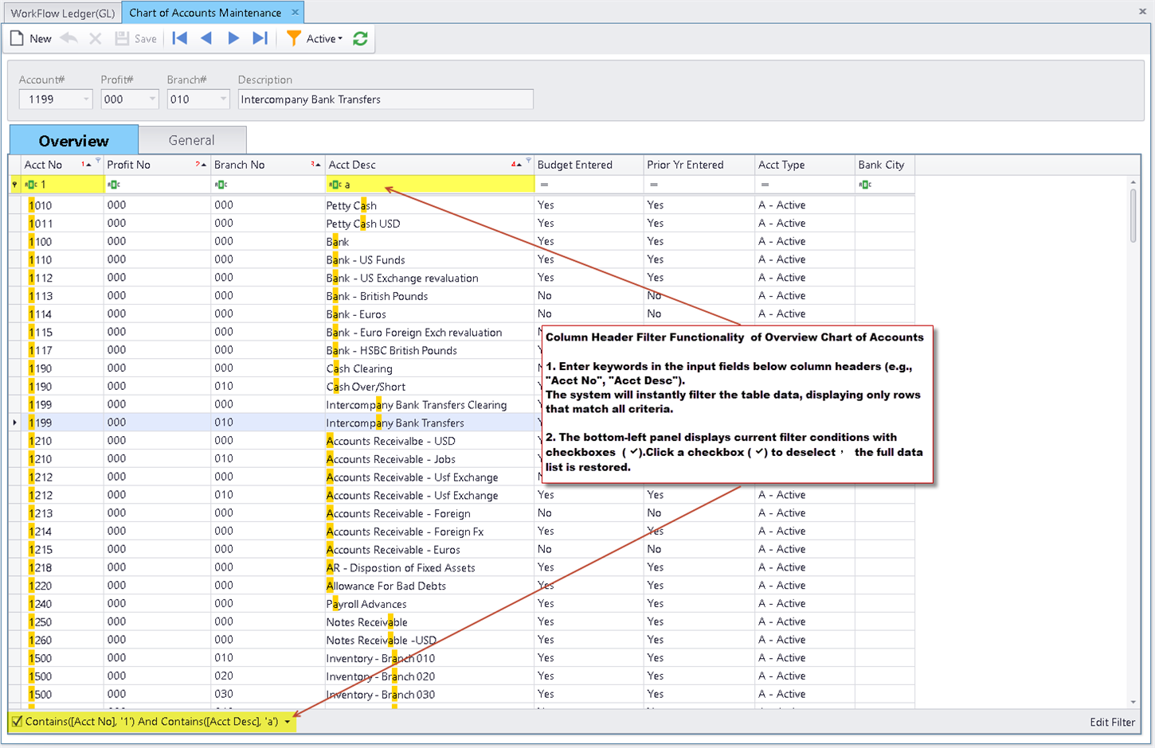Viewport: 1155px width, 748px height.
Task: Open the Account# dropdown
Action: click(85, 99)
